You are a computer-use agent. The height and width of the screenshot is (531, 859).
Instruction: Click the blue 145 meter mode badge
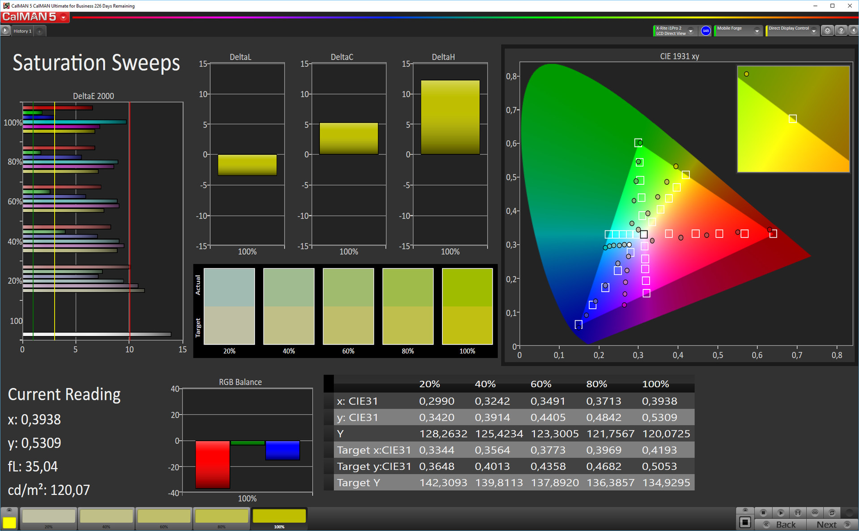point(706,31)
